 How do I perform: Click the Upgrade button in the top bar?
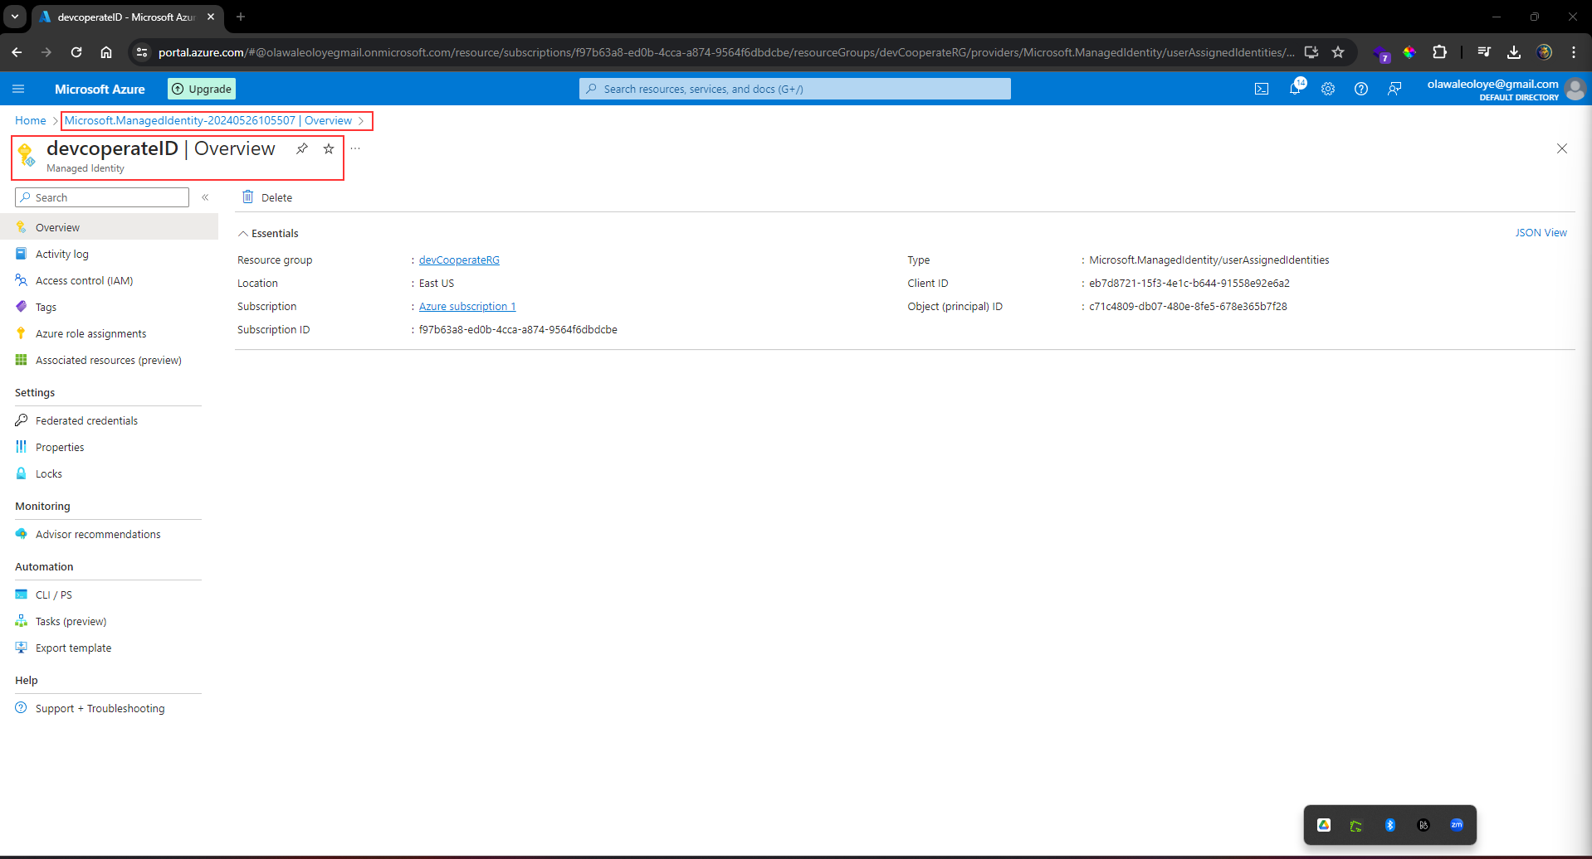tap(201, 89)
